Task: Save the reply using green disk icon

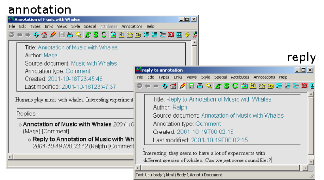Action: (191, 86)
